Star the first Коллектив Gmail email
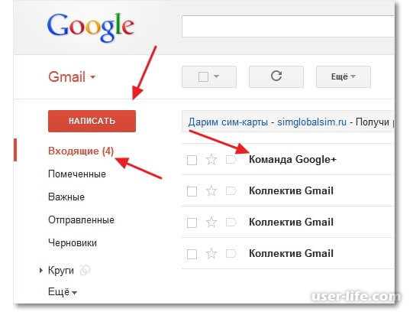Image resolution: width=413 pixels, height=312 pixels. coord(211,190)
